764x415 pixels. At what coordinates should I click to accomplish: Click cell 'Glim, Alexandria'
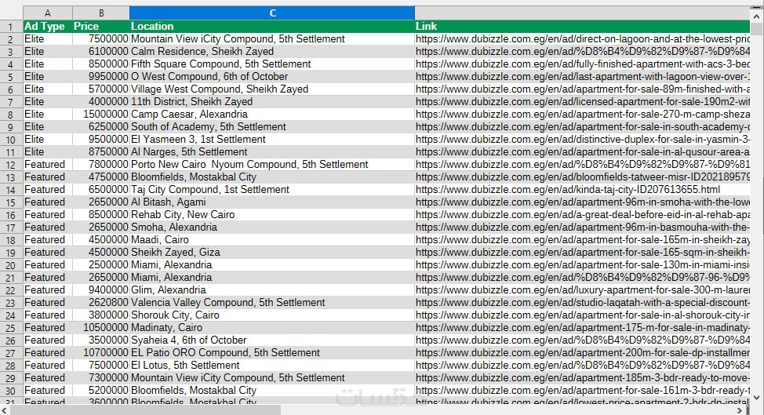(272, 289)
